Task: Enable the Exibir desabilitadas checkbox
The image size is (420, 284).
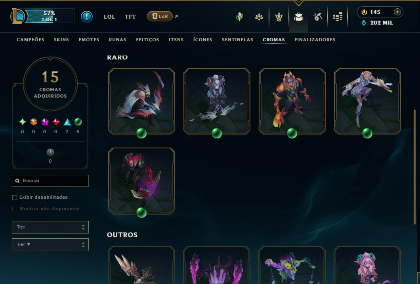Action: pyautogui.click(x=15, y=198)
